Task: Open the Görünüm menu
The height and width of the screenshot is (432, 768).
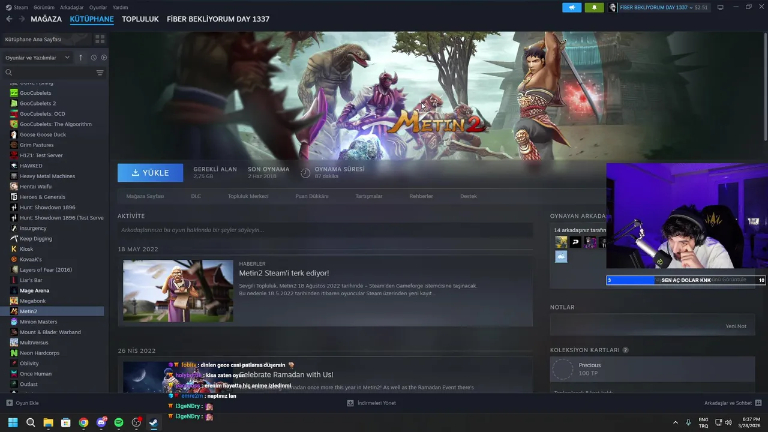Action: click(x=44, y=7)
